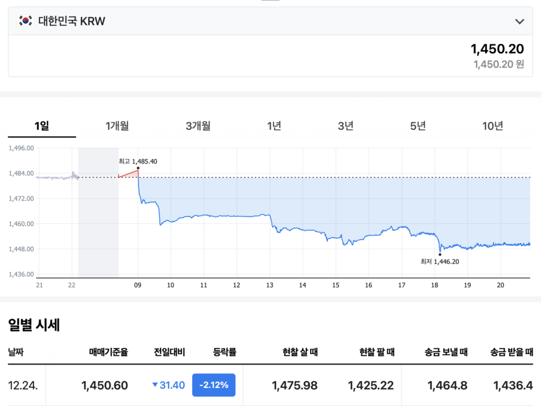Screen dimensions: 541x406
Task: Select the 12.24. date row
Action: pos(23,385)
